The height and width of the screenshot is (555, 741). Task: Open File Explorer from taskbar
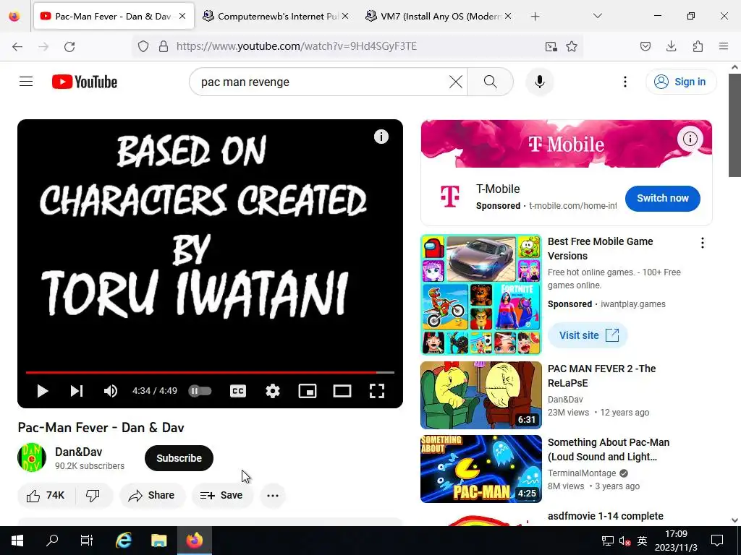tap(158, 541)
